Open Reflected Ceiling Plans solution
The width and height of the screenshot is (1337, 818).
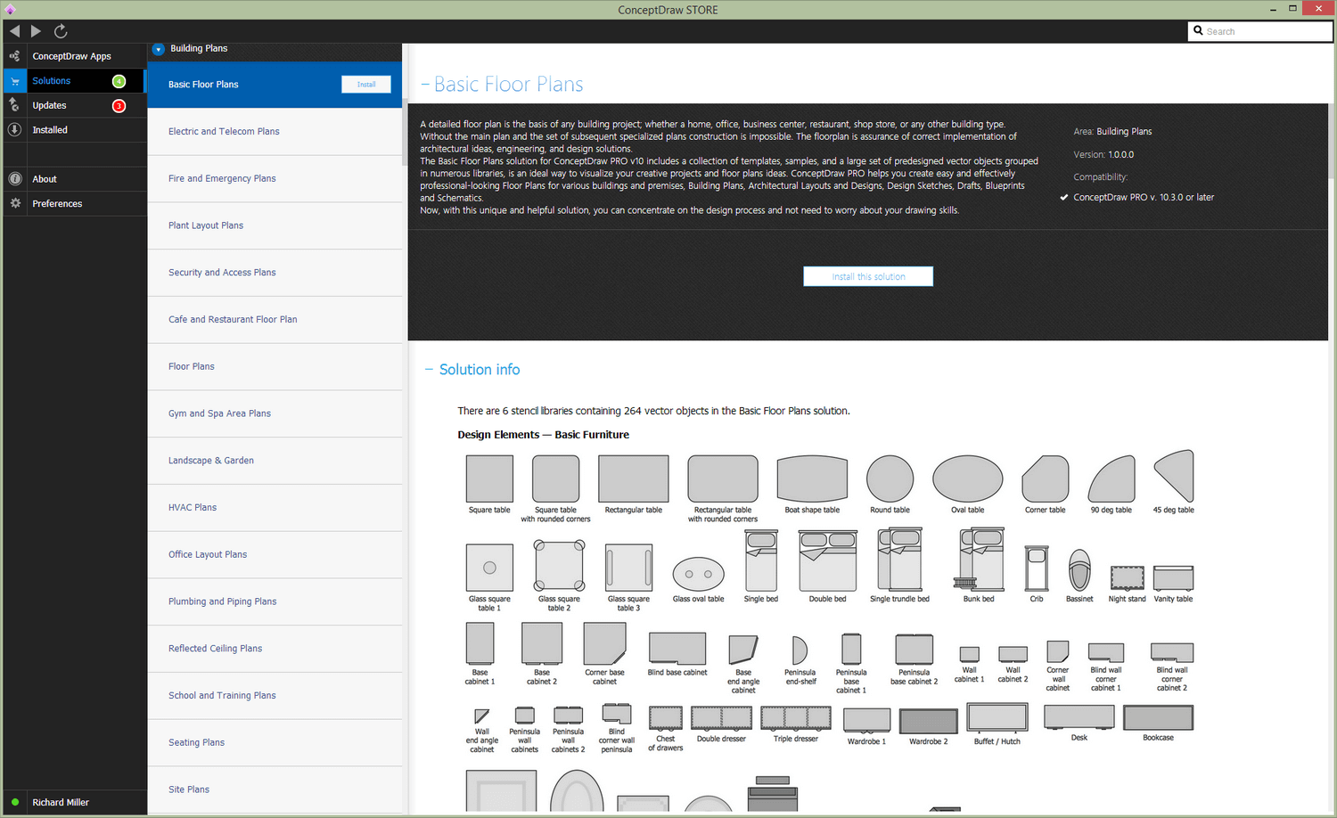(x=275, y=649)
